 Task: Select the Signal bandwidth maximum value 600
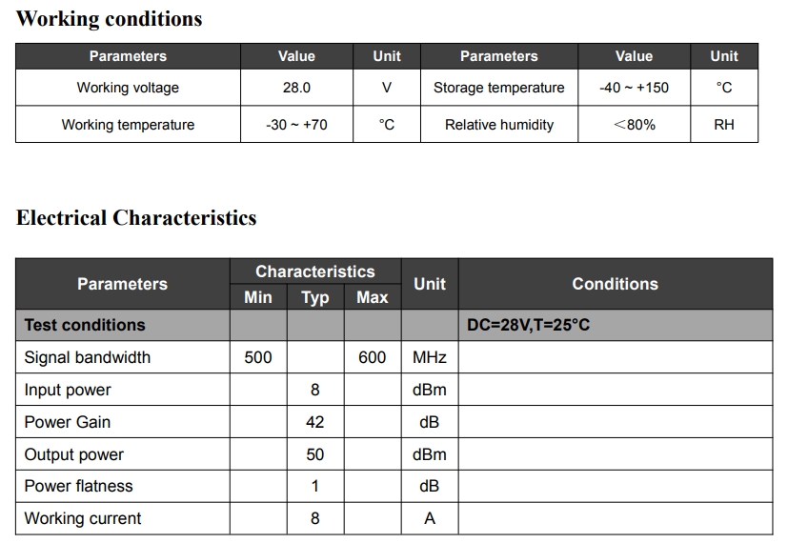coord(372,357)
